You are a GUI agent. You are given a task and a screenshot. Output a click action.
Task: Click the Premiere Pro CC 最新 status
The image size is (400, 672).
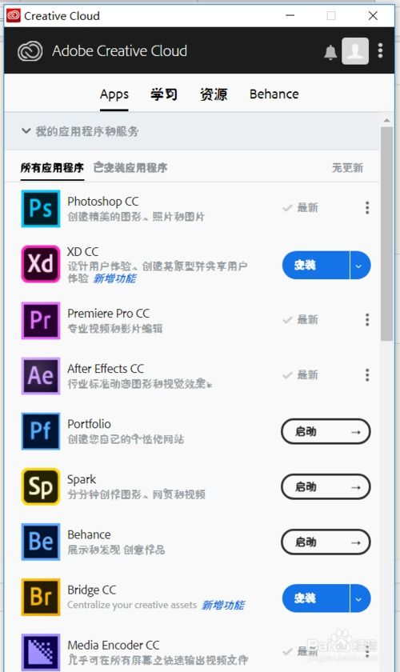(x=301, y=320)
